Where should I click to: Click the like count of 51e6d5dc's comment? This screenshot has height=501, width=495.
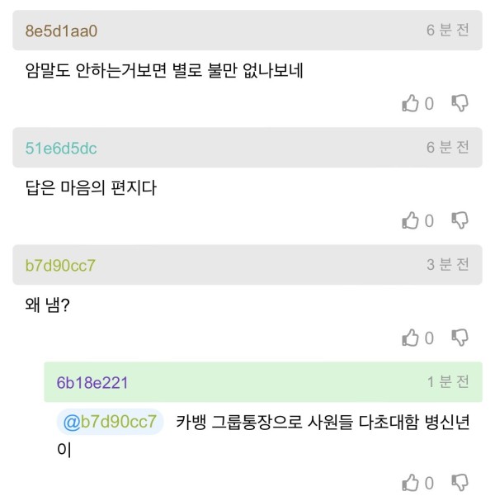tap(429, 221)
